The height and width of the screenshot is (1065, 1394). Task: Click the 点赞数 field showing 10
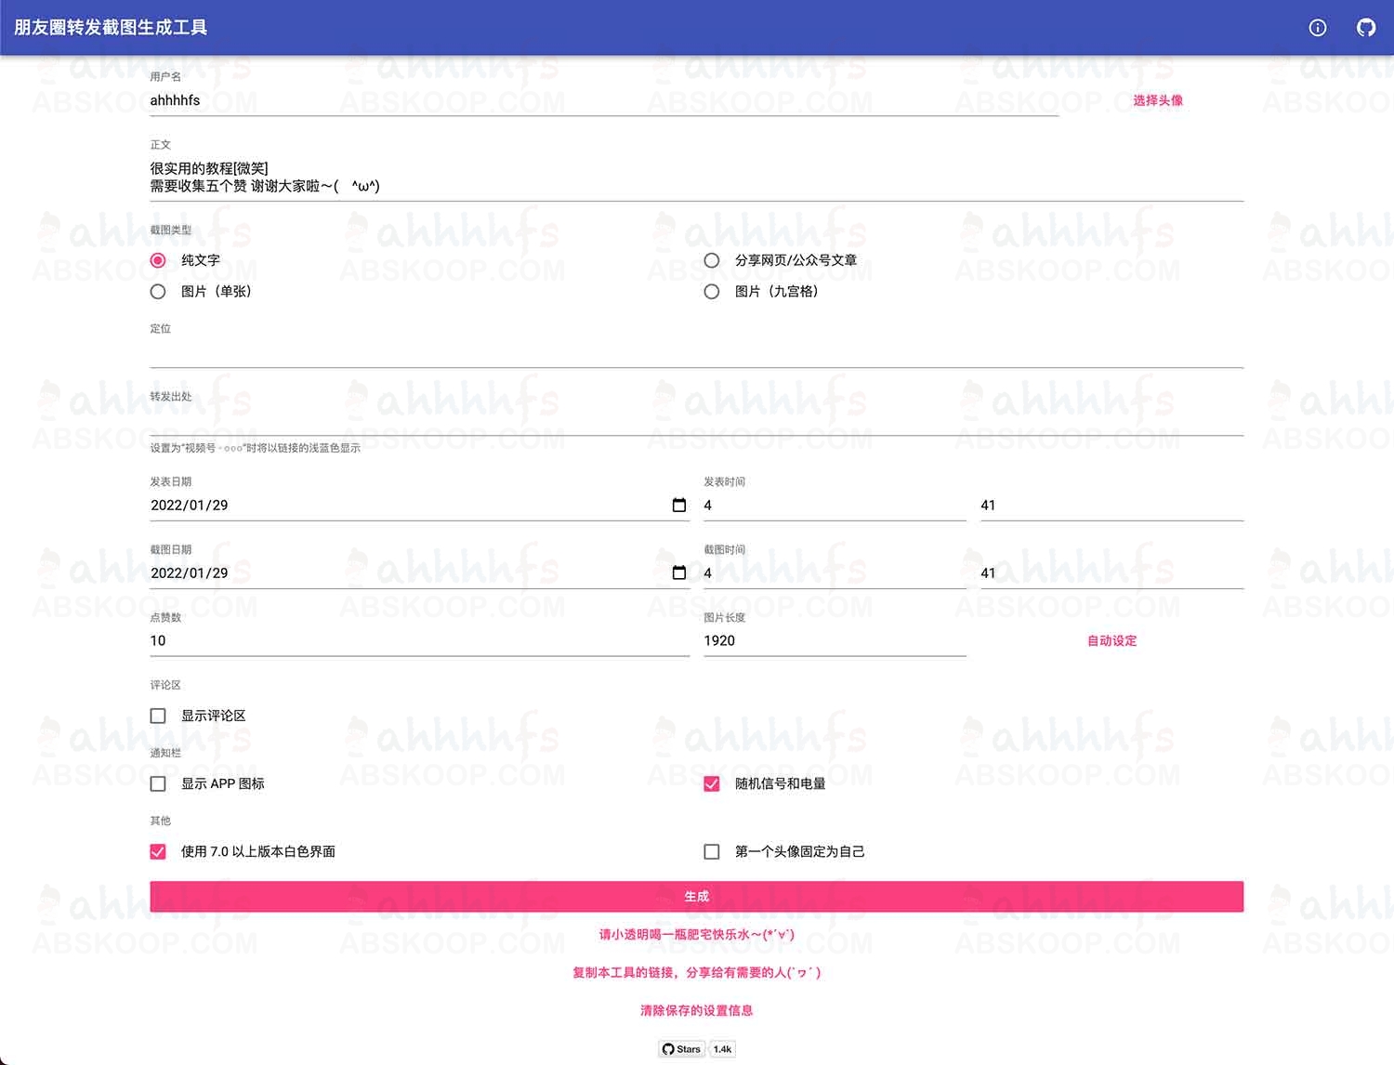pos(418,640)
